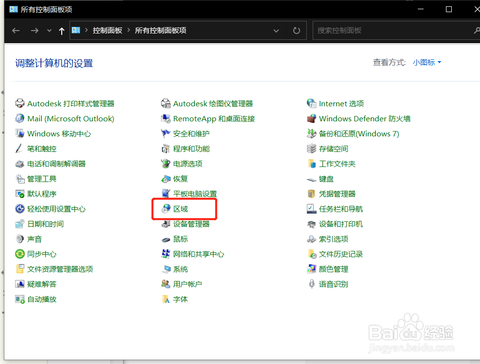480x364 pixels.
Task: Open the recent locations dropdown arrow
Action: (49, 31)
